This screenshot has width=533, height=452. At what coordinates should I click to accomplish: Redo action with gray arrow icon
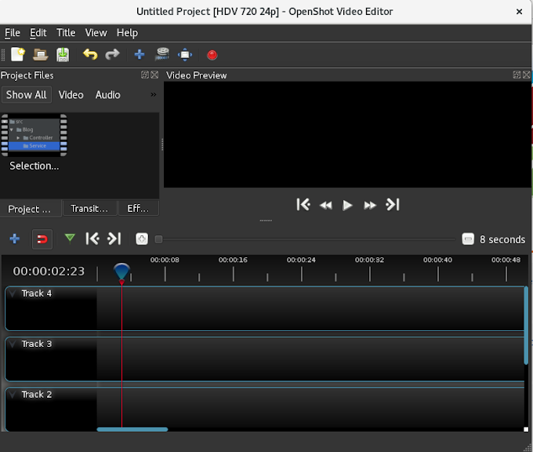112,54
